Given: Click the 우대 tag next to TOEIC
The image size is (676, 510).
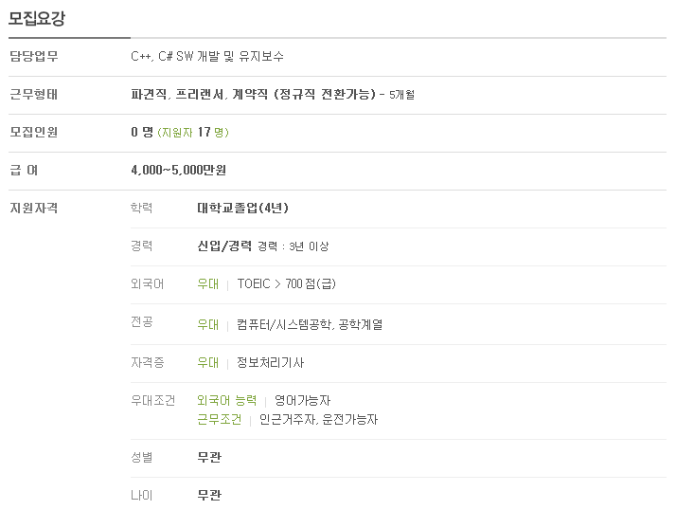Looking at the screenshot, I should [x=207, y=284].
